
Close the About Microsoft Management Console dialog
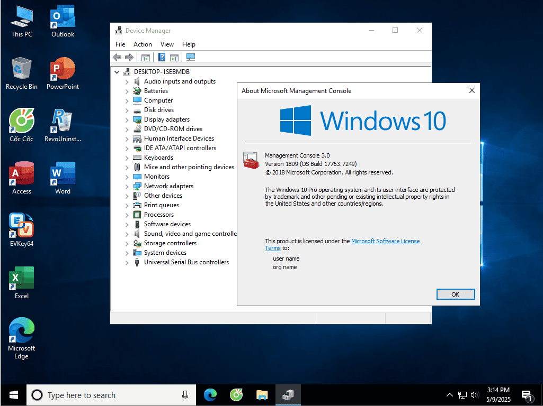[x=471, y=90]
